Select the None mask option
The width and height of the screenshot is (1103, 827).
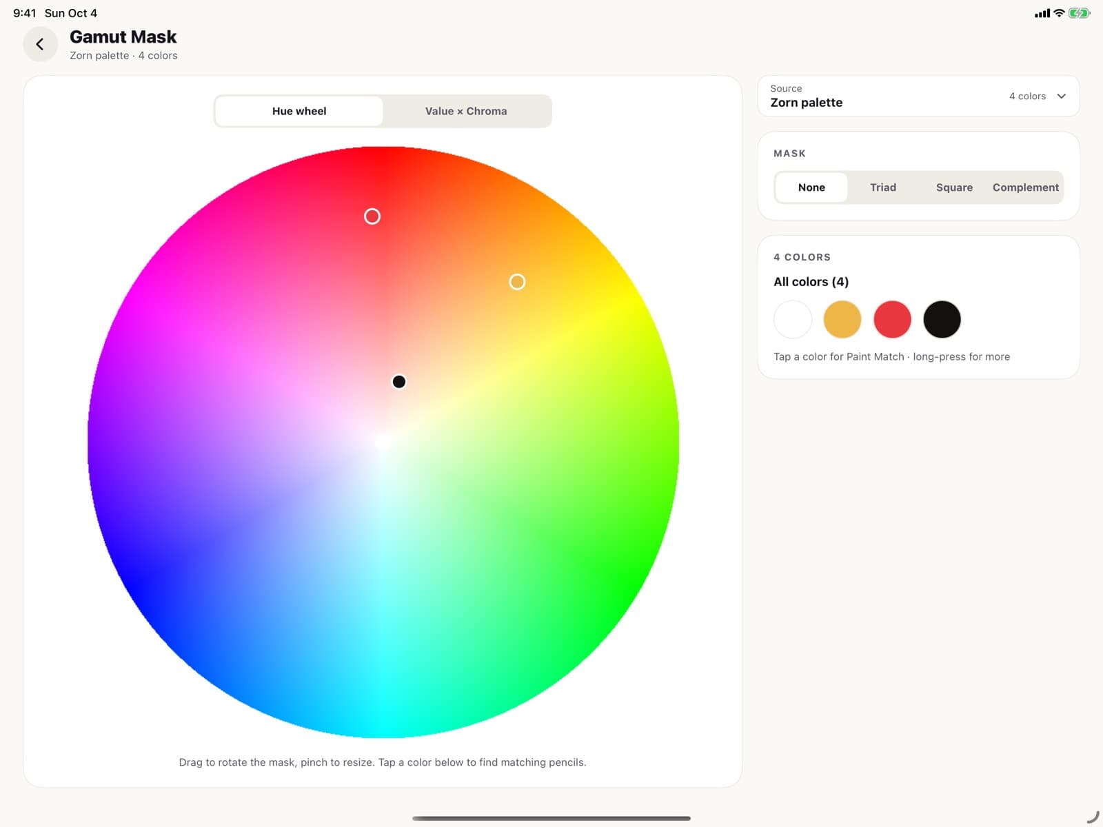click(811, 187)
